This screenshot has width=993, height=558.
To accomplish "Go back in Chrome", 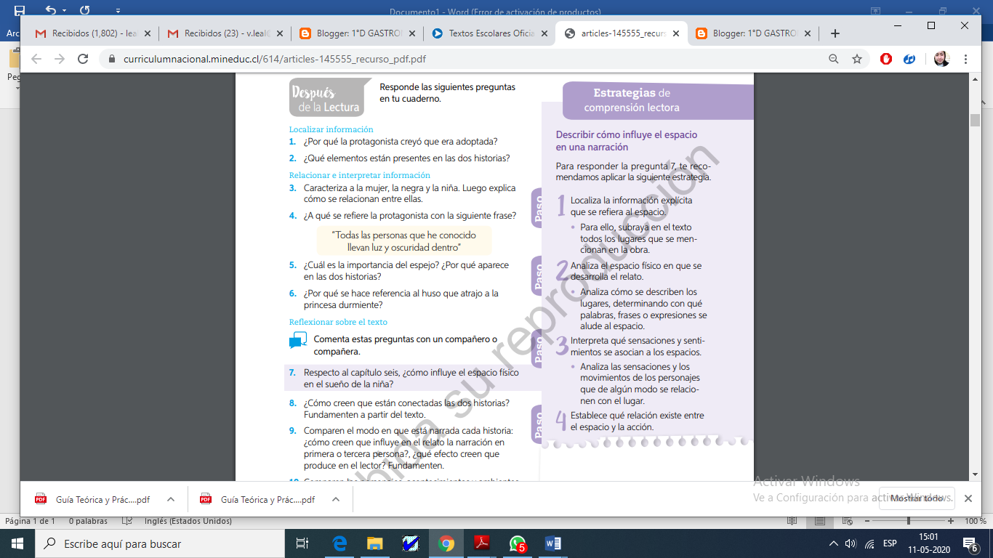I will 36,59.
